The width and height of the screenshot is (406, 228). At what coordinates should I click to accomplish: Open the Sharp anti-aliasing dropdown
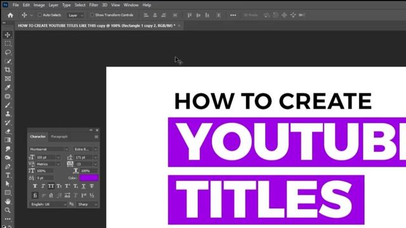coord(87,204)
